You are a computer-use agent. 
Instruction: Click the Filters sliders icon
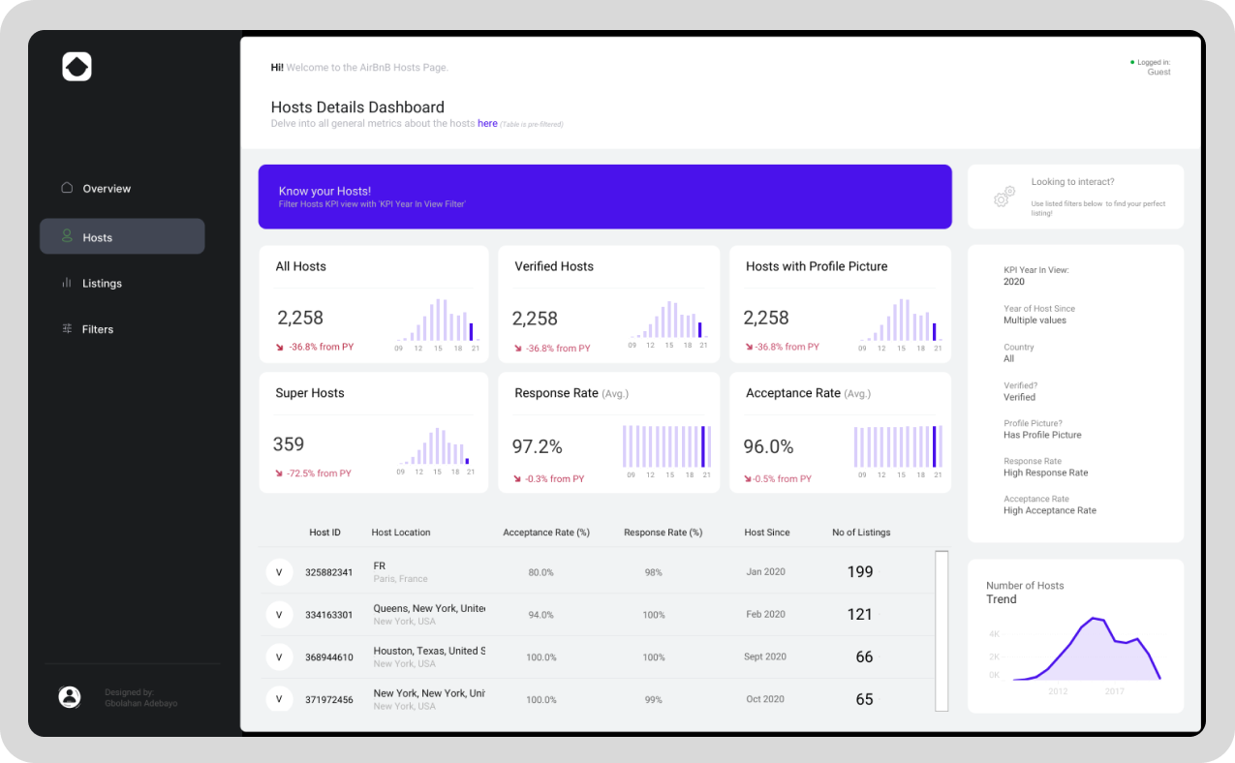tap(67, 329)
